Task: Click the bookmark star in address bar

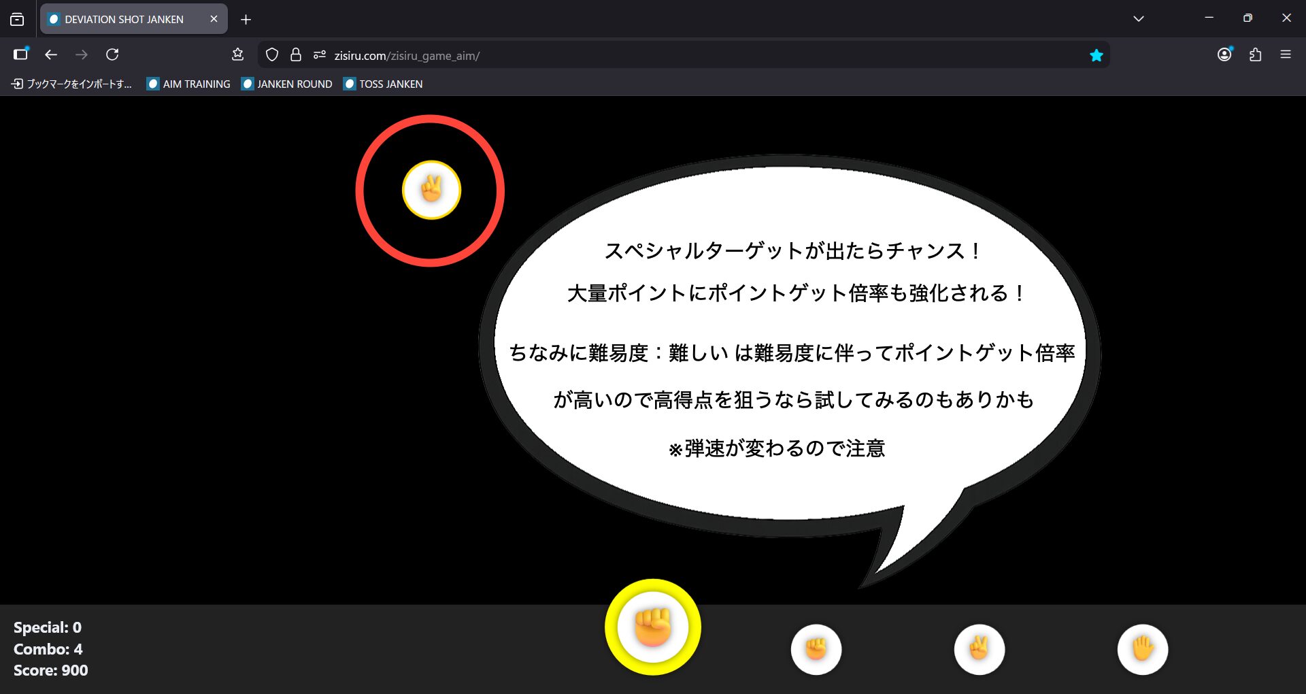Action: coord(1096,55)
